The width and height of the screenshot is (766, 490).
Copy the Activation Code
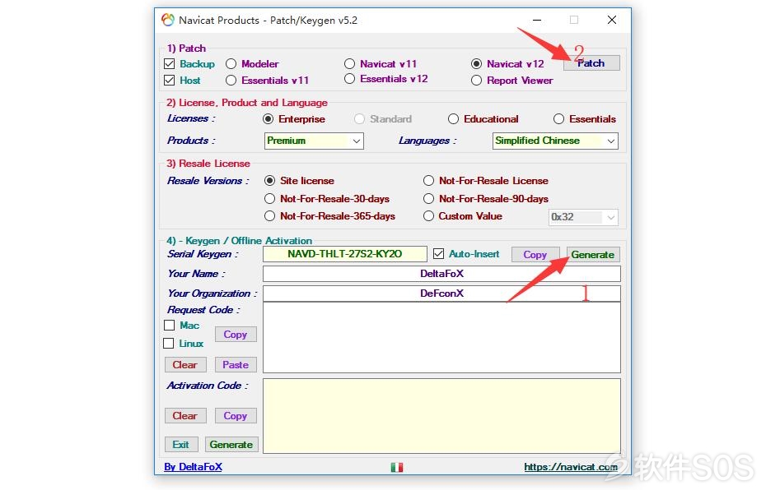pos(236,416)
